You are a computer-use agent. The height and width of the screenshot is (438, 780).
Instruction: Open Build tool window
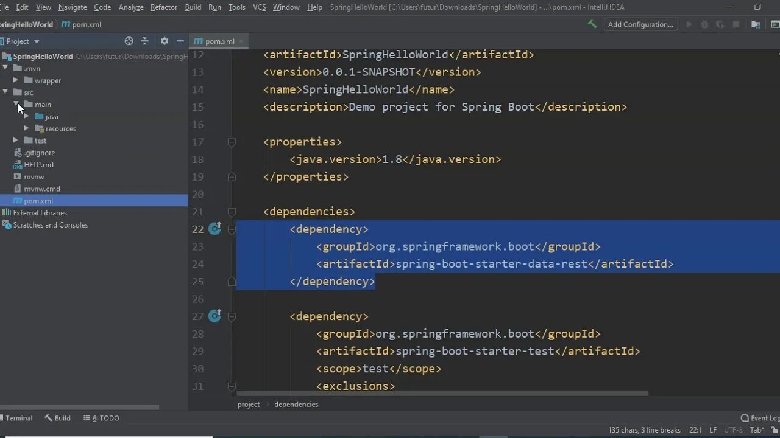pos(57,418)
